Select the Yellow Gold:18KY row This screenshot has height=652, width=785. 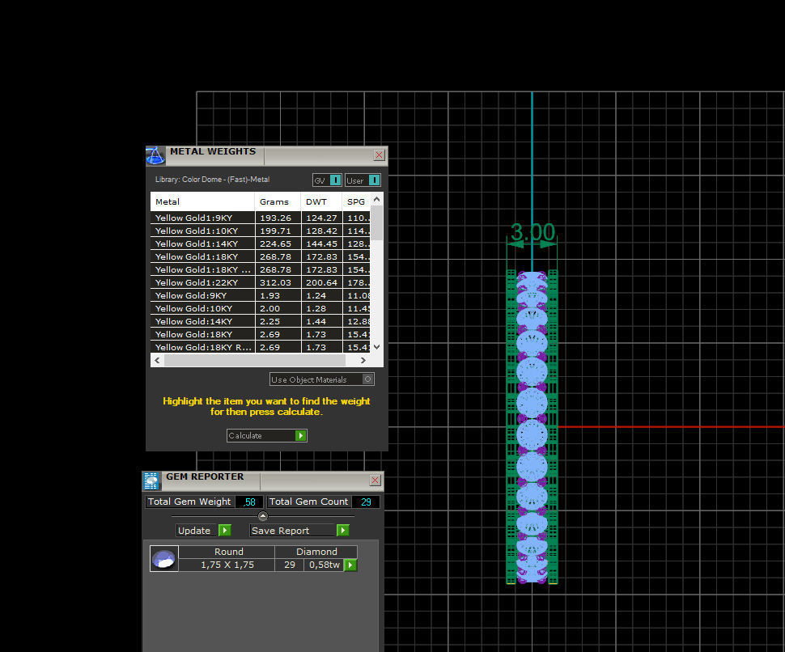(x=261, y=334)
